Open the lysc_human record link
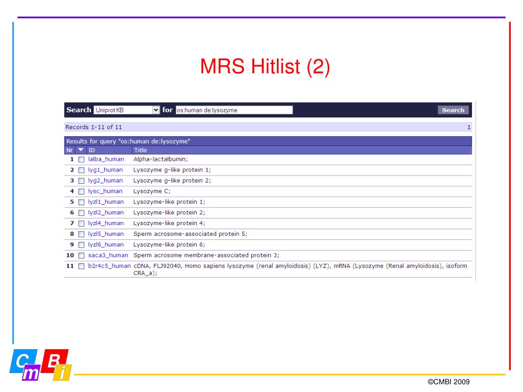Screen dimensions: 523x392 click(105, 191)
